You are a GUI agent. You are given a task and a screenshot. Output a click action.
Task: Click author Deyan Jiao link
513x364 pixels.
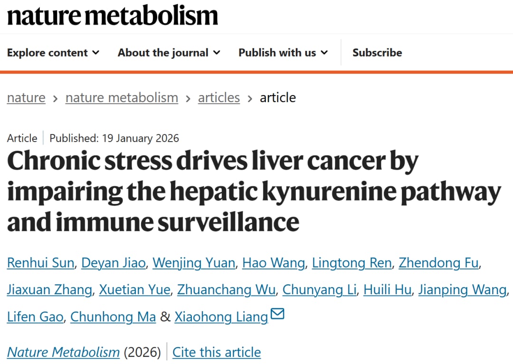click(114, 263)
